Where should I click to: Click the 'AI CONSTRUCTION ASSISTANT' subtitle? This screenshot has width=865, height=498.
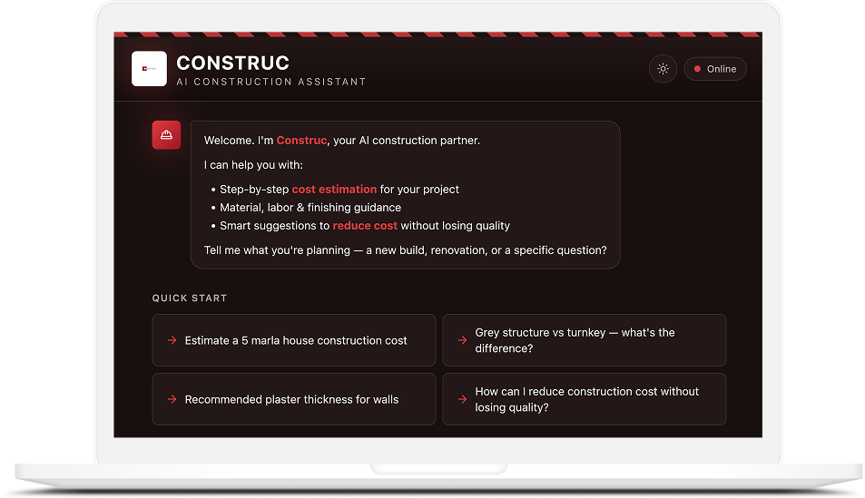click(271, 82)
